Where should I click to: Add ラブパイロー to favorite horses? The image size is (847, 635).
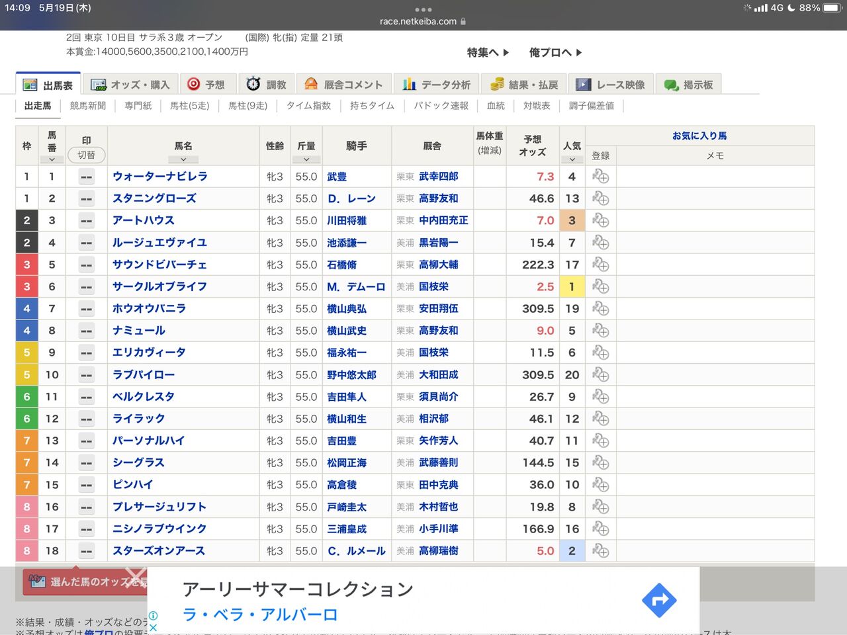(x=600, y=374)
